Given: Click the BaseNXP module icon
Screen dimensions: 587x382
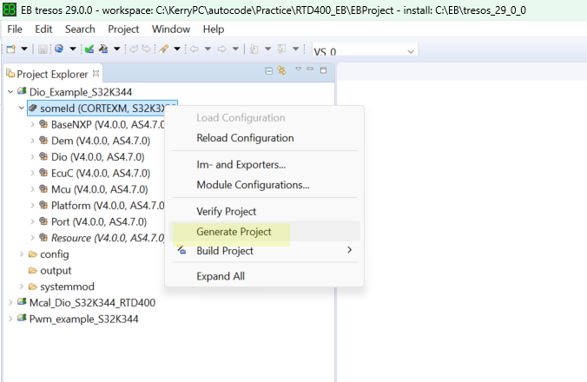Looking at the screenshot, I should (x=43, y=124).
